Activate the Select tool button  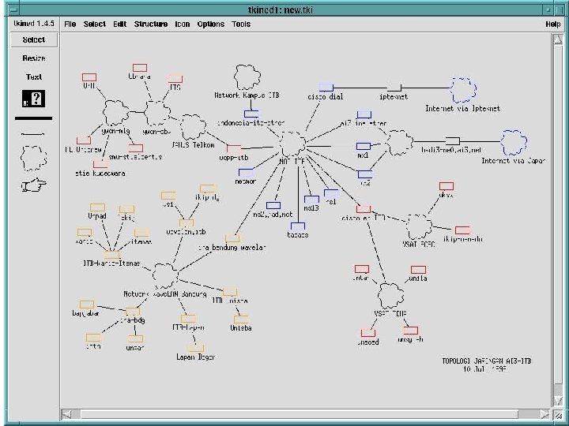[x=34, y=40]
